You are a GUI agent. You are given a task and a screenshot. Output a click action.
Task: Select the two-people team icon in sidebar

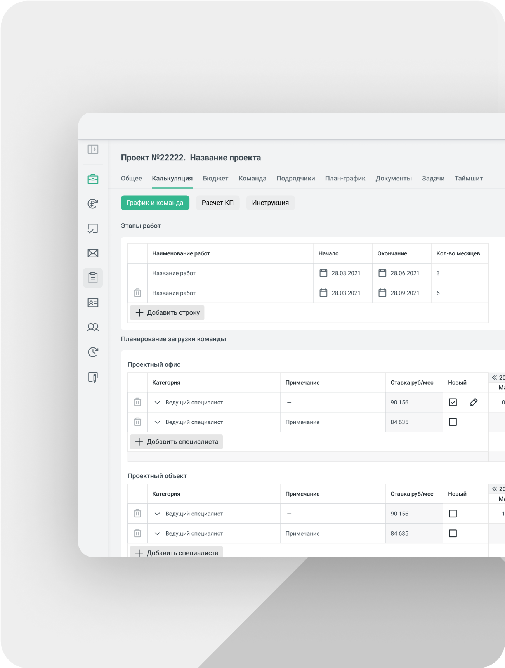(93, 328)
